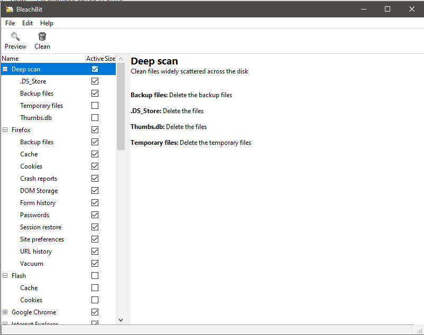Viewport: 424px width, 335px height.
Task: Uncheck Deep scan Backup files checkbox
Action: point(95,93)
